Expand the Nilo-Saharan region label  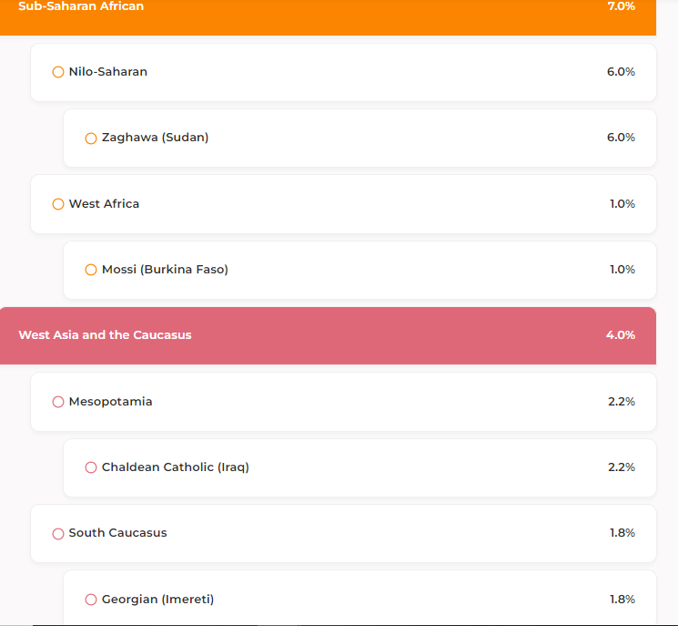pos(107,72)
